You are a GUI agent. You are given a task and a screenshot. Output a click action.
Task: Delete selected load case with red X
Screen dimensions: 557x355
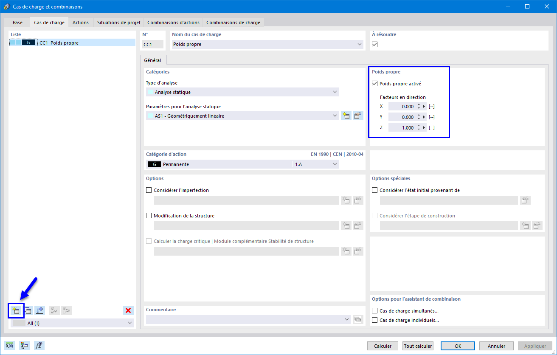coord(128,310)
